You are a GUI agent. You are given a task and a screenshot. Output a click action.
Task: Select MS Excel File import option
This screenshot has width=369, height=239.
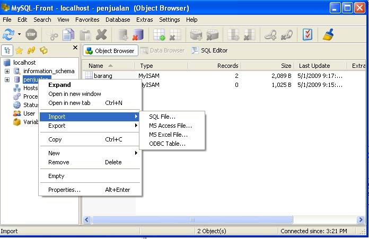[172, 135]
